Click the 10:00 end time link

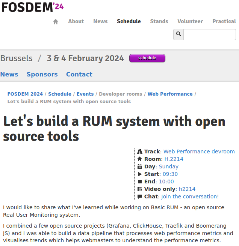(166, 181)
